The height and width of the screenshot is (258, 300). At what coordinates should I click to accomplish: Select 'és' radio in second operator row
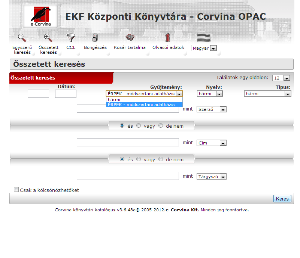tap(122, 159)
